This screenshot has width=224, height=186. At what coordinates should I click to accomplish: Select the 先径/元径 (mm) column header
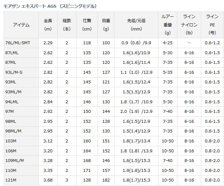click(x=136, y=25)
